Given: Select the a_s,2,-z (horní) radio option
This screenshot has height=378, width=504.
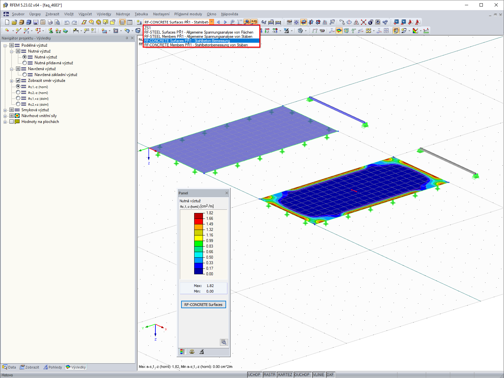Looking at the screenshot, I should [18, 92].
